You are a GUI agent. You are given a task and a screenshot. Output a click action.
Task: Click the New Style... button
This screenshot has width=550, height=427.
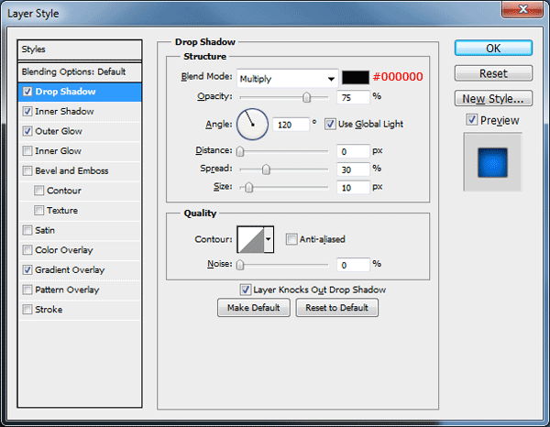493,99
